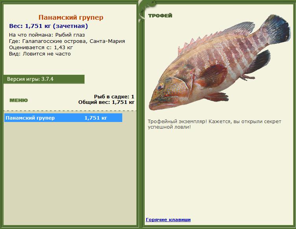
Task: Open the Горячие клавиши link
Action: (x=168, y=220)
